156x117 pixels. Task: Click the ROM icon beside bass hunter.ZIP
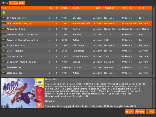tap(4, 56)
